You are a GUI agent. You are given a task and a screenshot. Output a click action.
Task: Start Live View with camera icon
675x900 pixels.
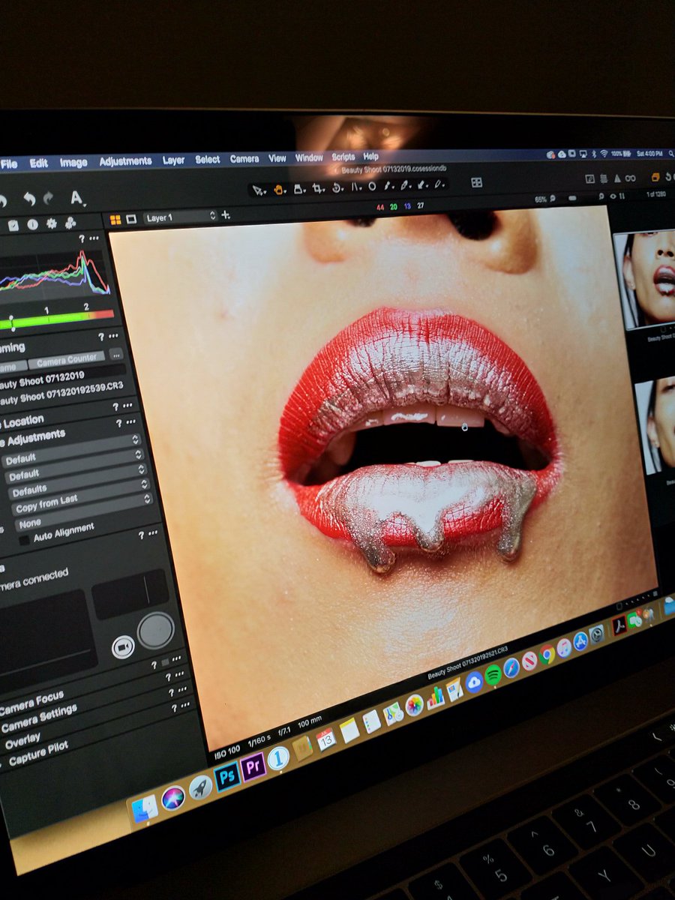123,646
